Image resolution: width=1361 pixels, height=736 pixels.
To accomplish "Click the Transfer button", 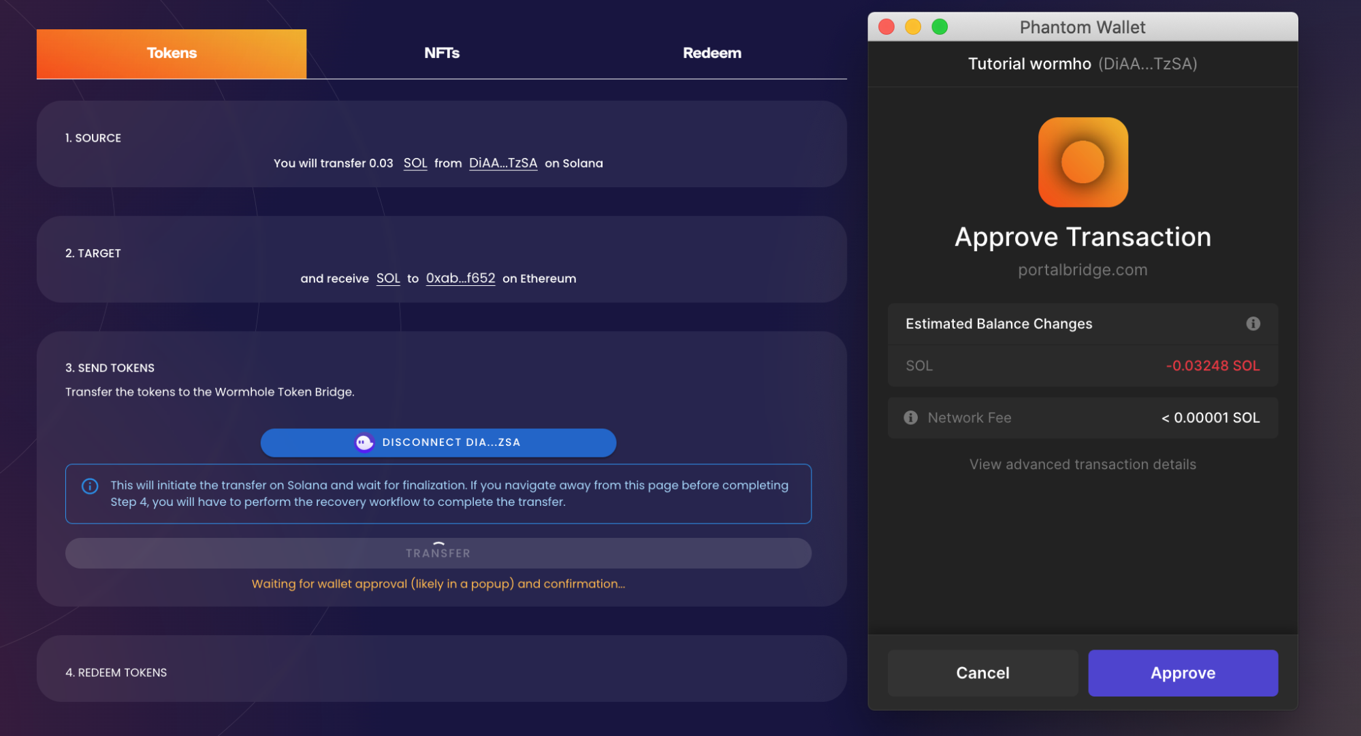I will (438, 553).
